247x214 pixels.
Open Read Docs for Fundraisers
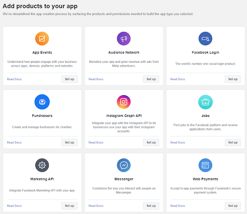[x=14, y=143]
